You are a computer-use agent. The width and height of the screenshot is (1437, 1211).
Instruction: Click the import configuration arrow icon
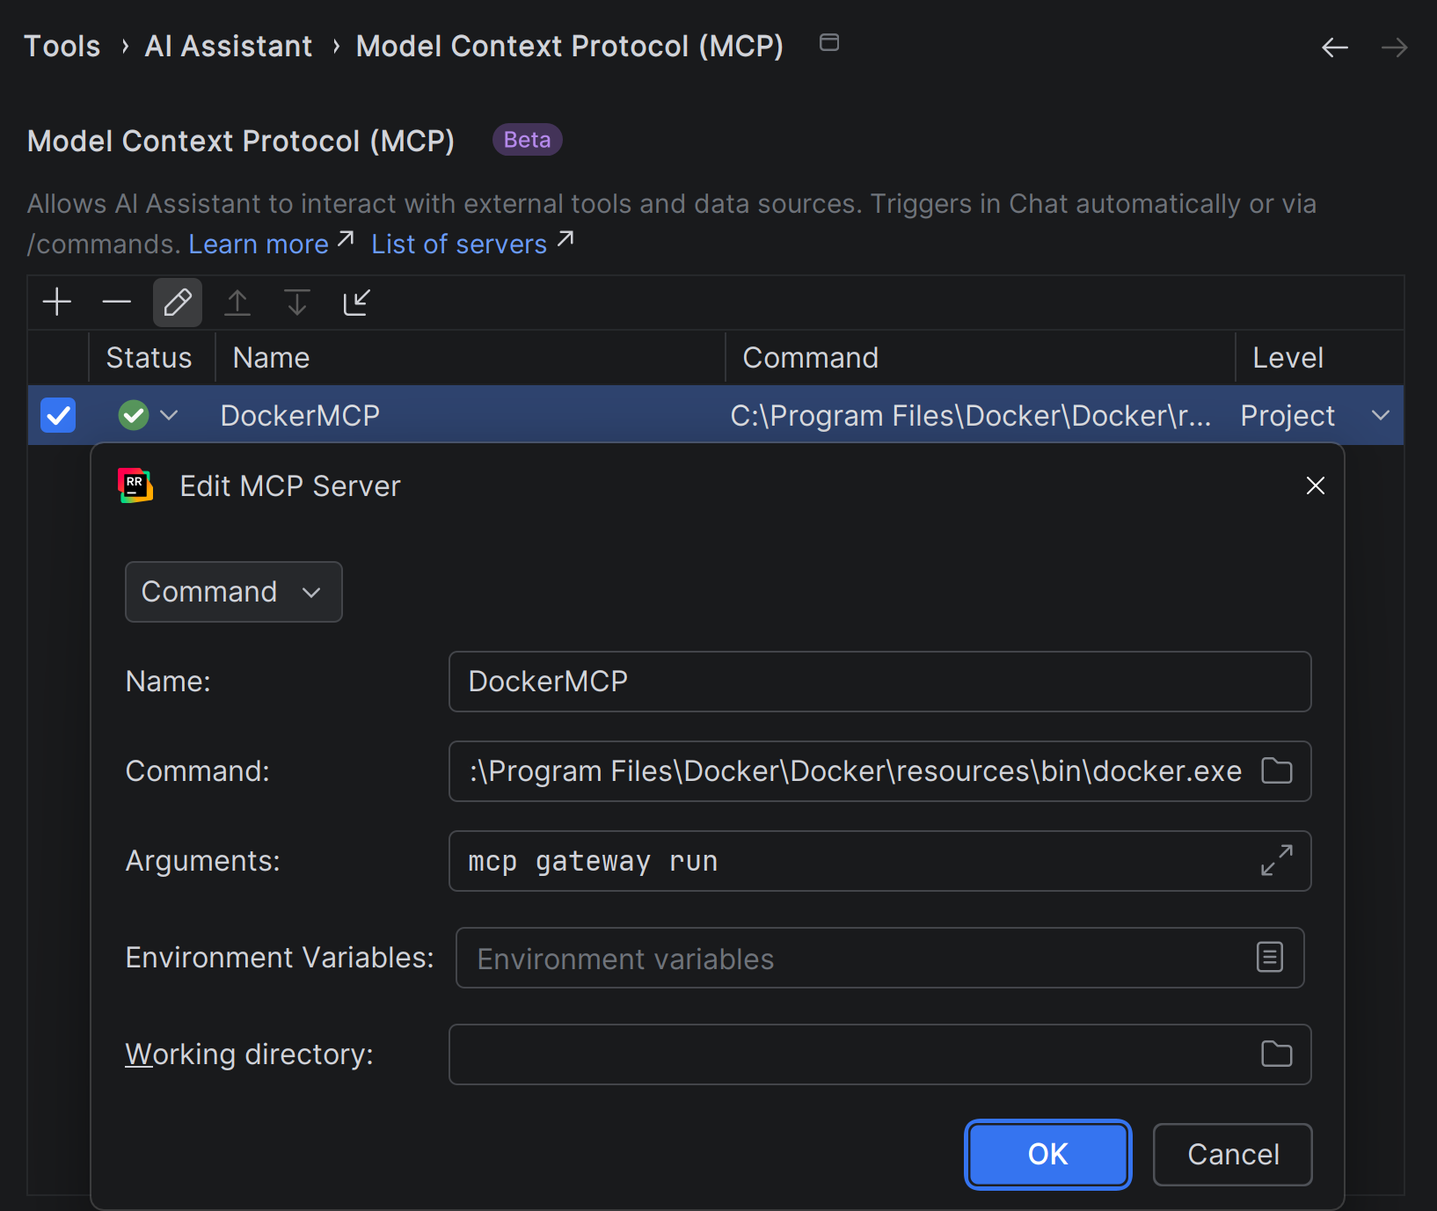click(x=356, y=303)
